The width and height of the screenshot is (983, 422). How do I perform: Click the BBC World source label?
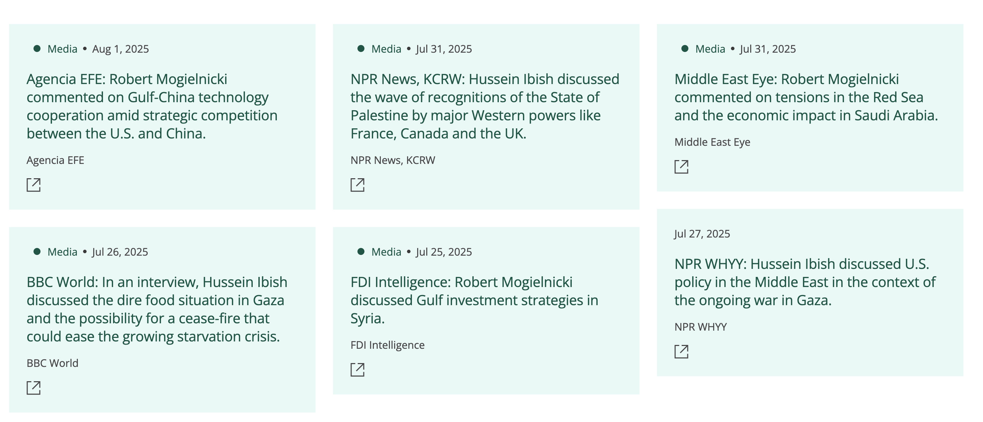click(52, 363)
